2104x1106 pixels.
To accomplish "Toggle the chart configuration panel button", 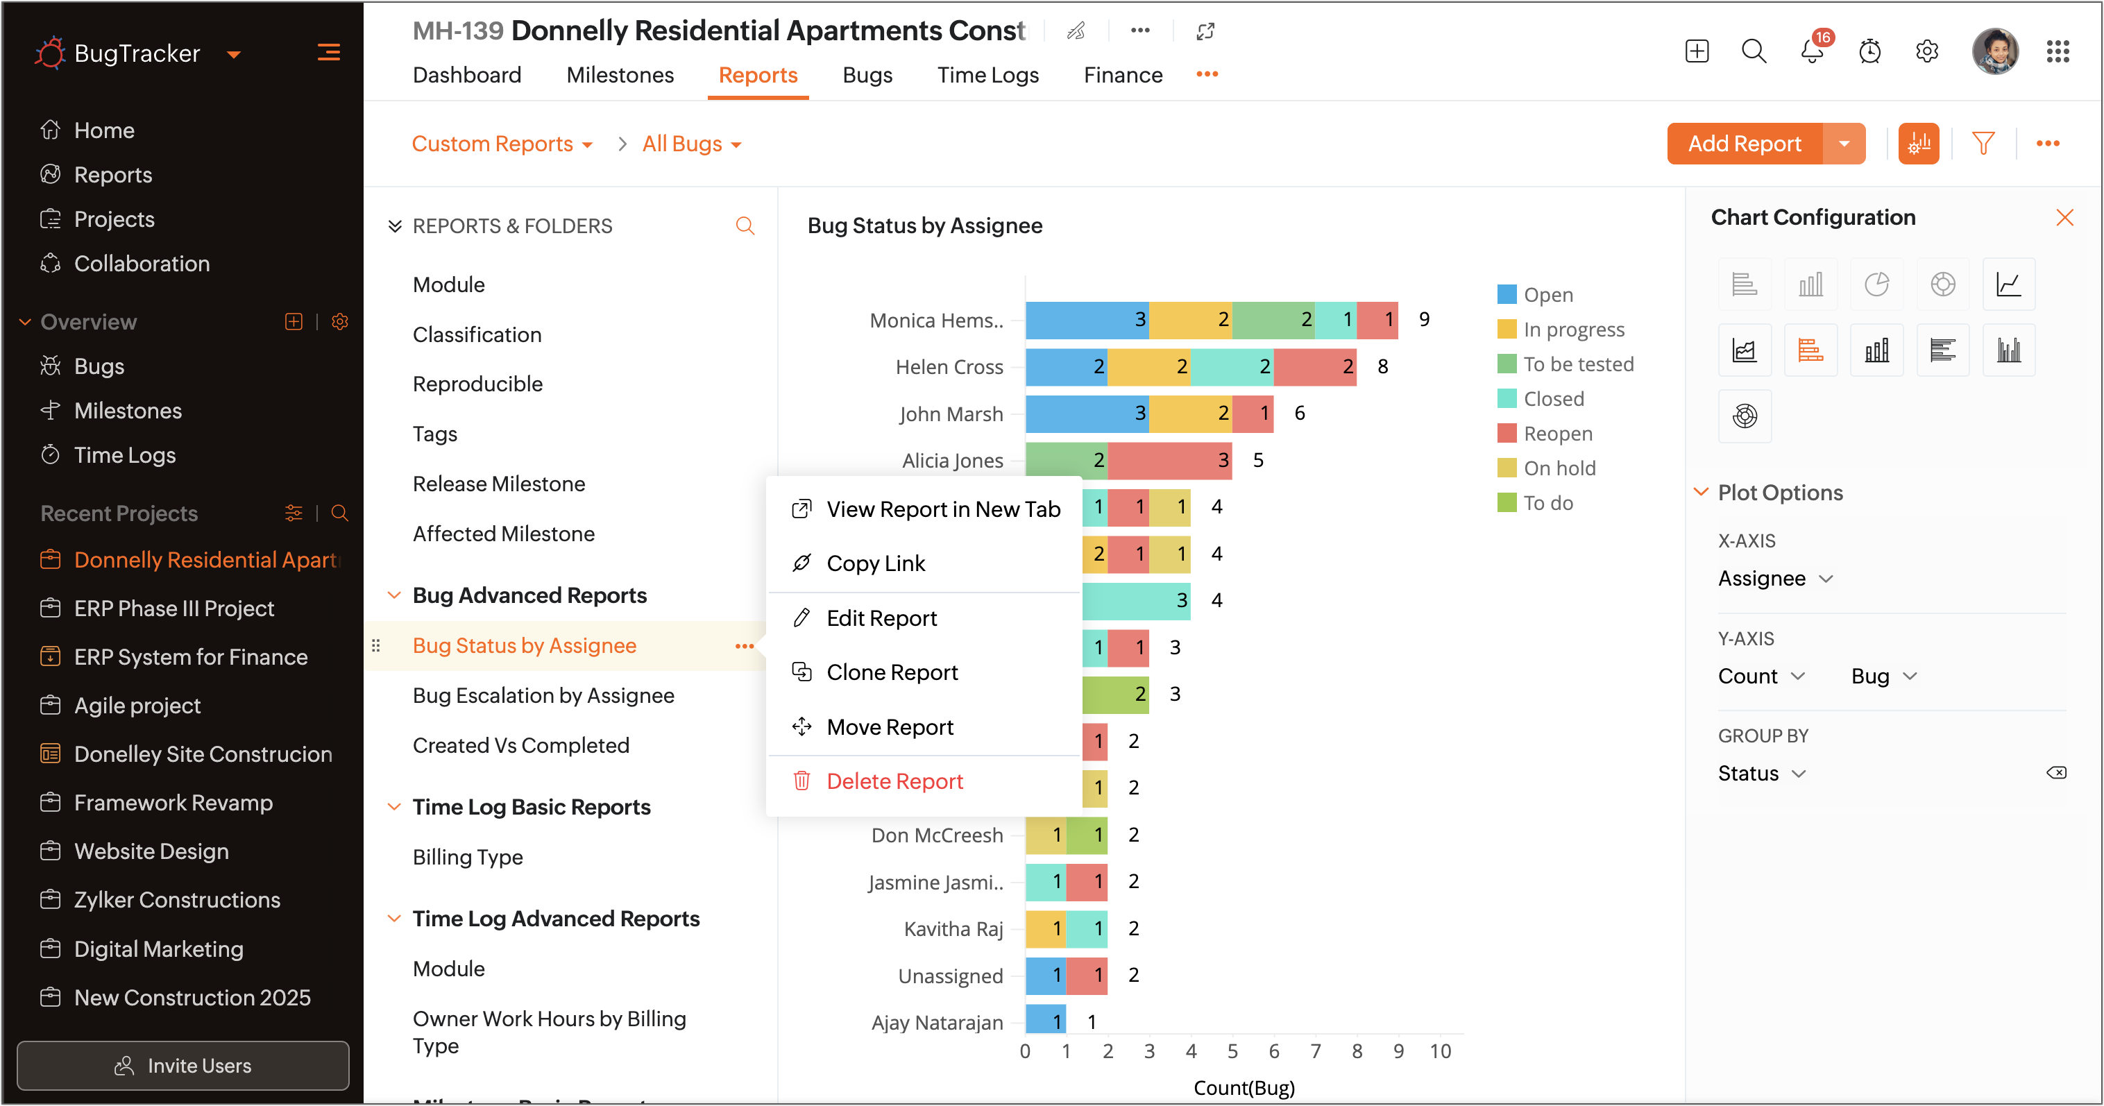I will pos(1919,144).
